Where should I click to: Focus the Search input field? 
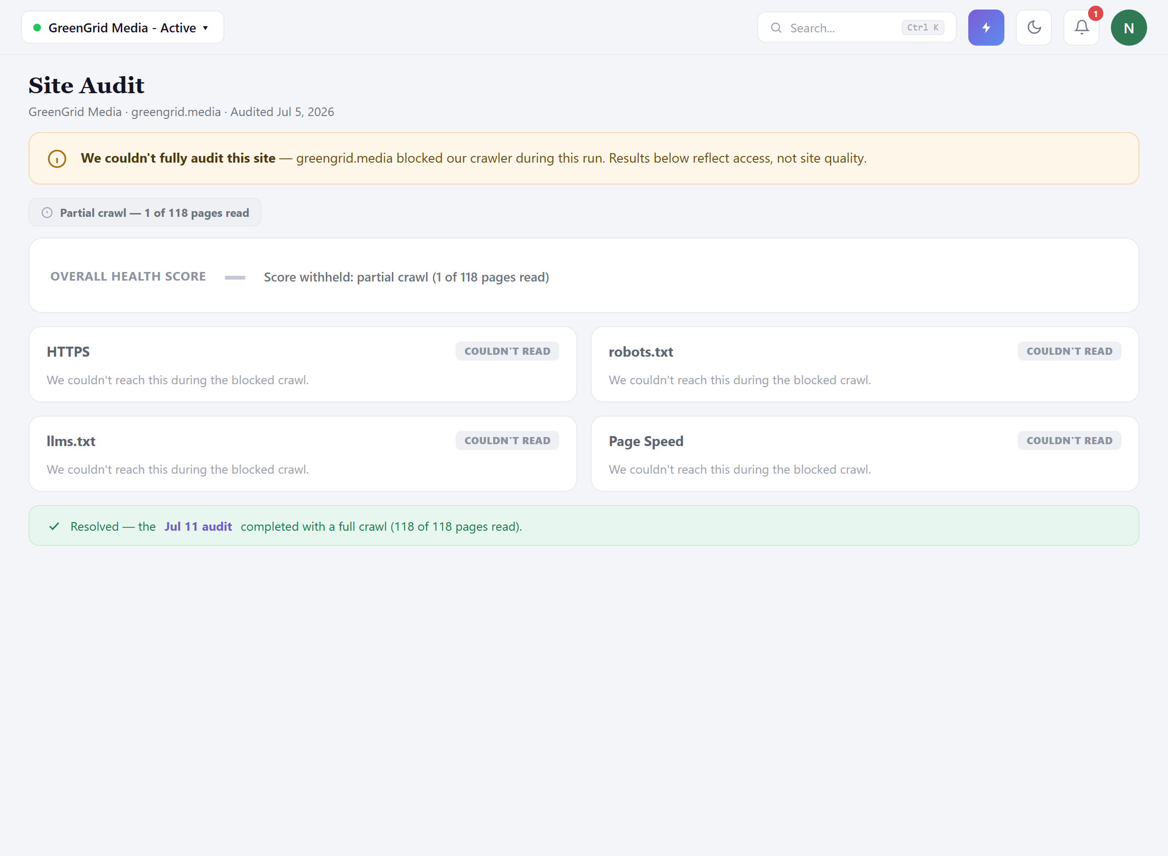[856, 28]
